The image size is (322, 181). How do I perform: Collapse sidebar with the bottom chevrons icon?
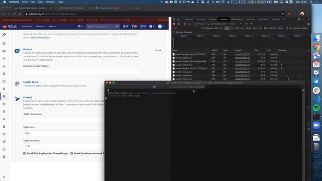[x=4, y=177]
